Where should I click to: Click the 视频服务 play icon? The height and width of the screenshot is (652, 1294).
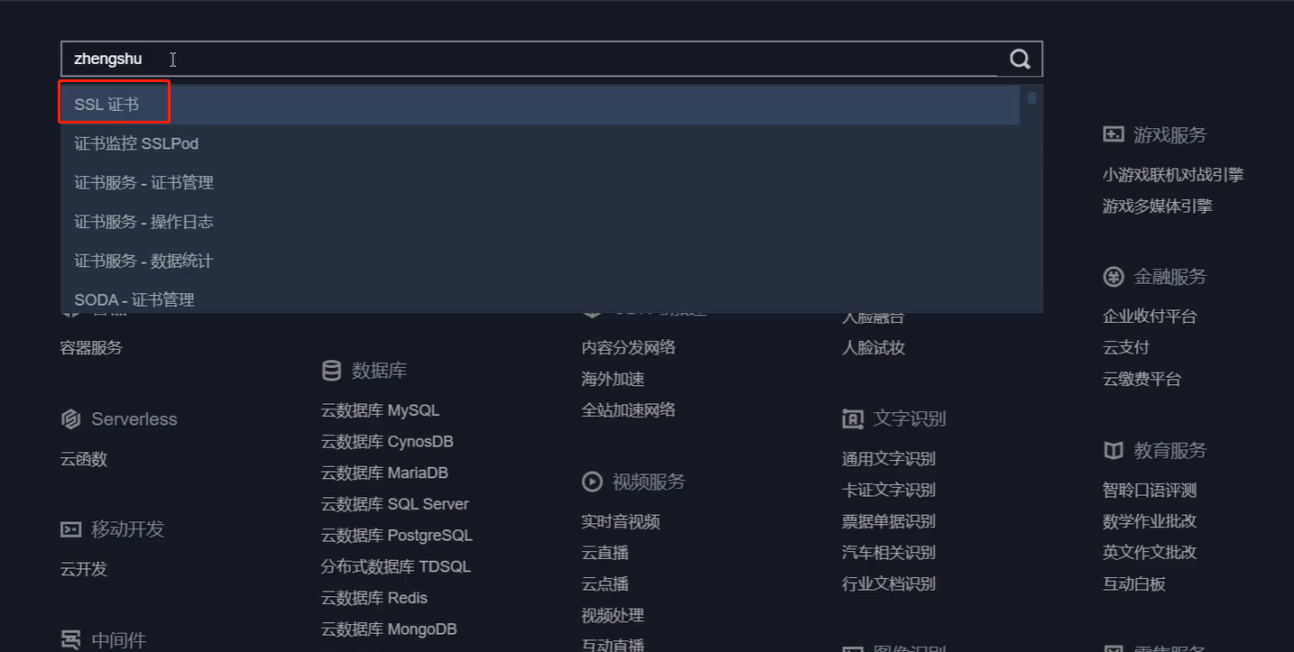coord(592,482)
